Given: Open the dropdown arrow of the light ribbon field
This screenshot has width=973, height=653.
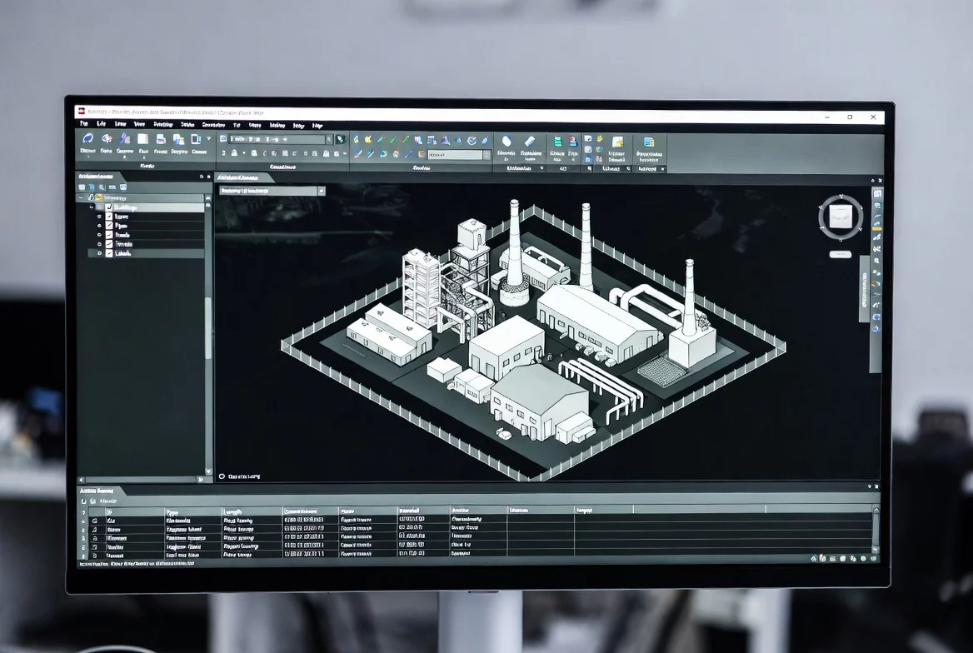Looking at the screenshot, I should coord(486,155).
